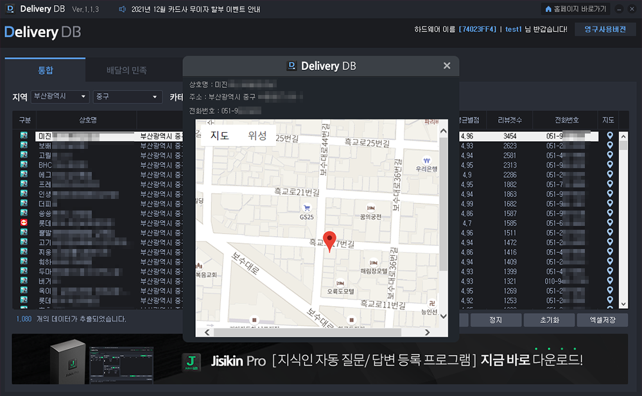Open map pin for the 더피 row
This screenshot has width=642, height=396.
pos(610,203)
